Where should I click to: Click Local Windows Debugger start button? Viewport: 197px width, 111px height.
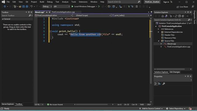click(83, 6)
